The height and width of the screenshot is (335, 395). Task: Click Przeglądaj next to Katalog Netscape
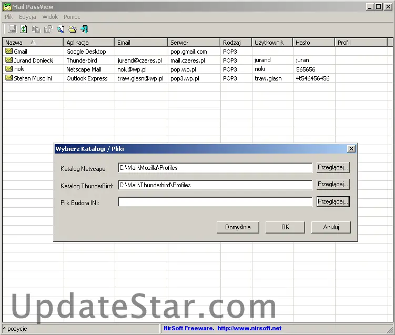pos(333,167)
